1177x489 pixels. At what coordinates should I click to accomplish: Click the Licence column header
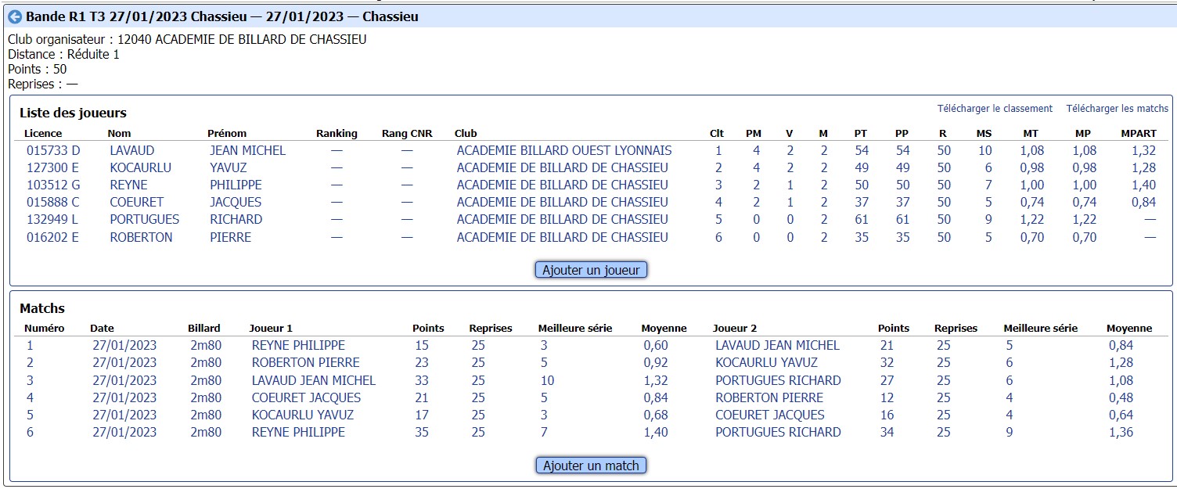[x=43, y=133]
